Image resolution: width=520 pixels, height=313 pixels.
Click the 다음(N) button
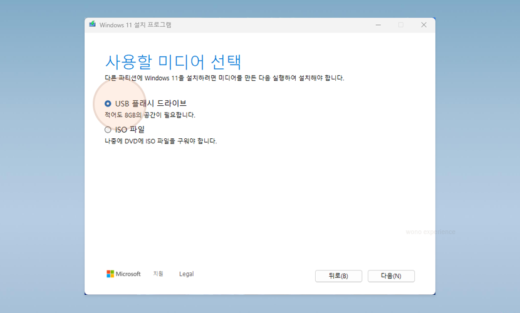click(x=391, y=276)
